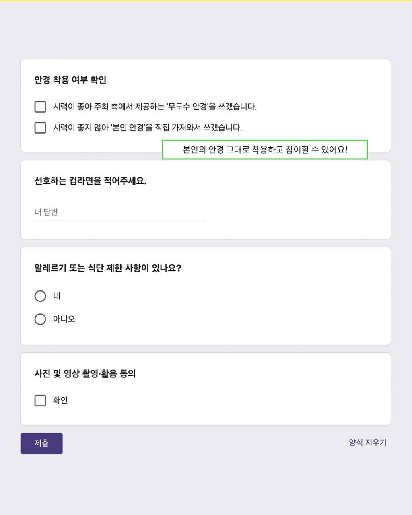
Task: Click the '안경 착용 여부 확인' question title
Action: click(x=70, y=80)
